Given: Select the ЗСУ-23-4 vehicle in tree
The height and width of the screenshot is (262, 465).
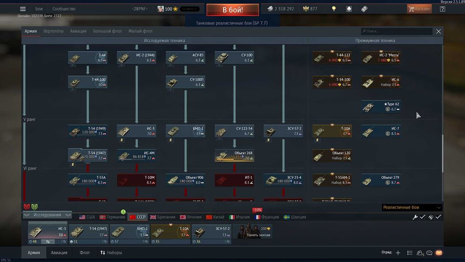Looking at the screenshot, I should point(283,180).
